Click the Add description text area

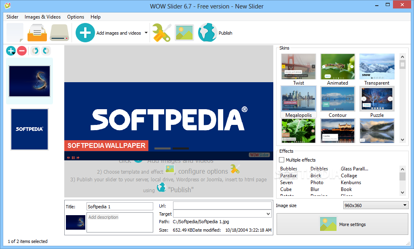tap(120, 222)
